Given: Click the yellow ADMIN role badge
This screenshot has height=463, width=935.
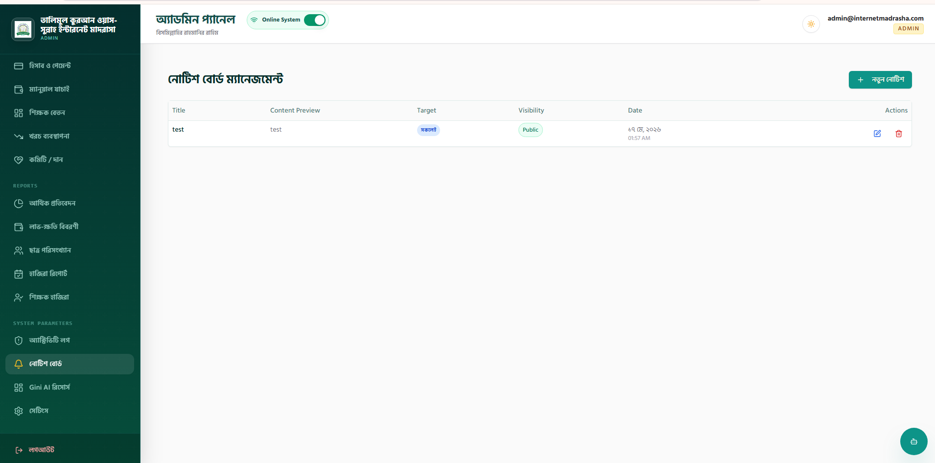Looking at the screenshot, I should (909, 29).
